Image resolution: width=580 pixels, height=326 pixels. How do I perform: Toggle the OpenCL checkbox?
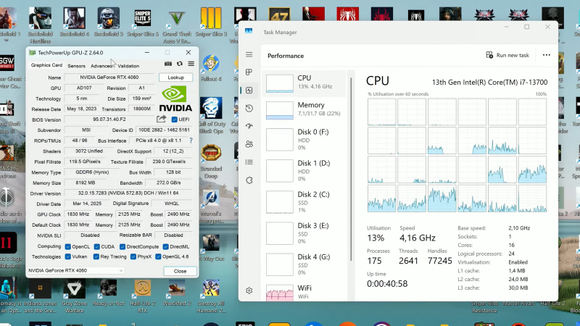tap(67, 246)
